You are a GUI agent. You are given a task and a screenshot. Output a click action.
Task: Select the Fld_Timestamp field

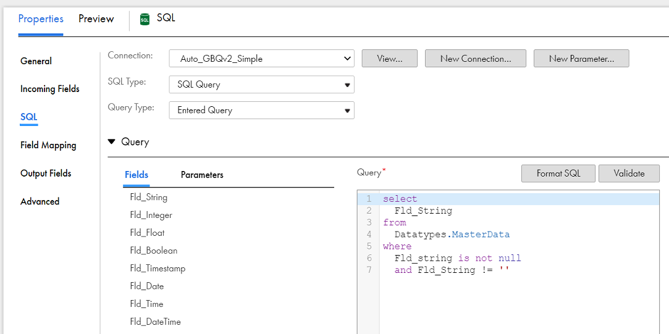pyautogui.click(x=158, y=269)
